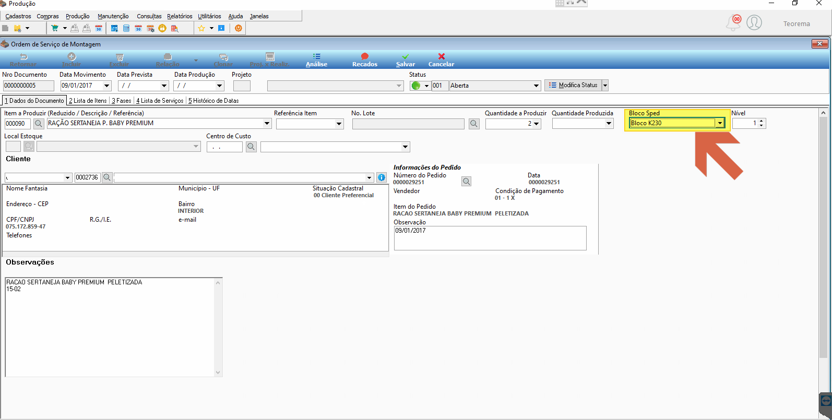Open the Cadastros menu
Screen dimensions: 832x420
click(18, 16)
